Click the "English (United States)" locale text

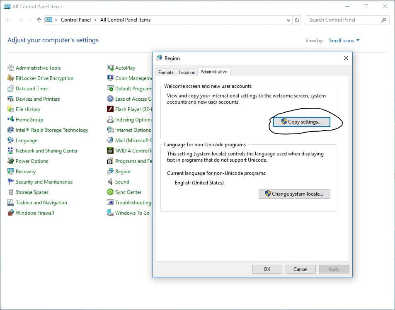(199, 183)
